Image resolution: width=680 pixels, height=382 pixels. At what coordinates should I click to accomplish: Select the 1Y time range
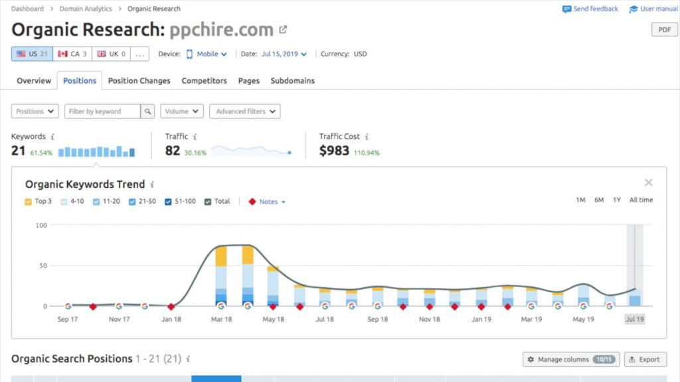pyautogui.click(x=617, y=200)
